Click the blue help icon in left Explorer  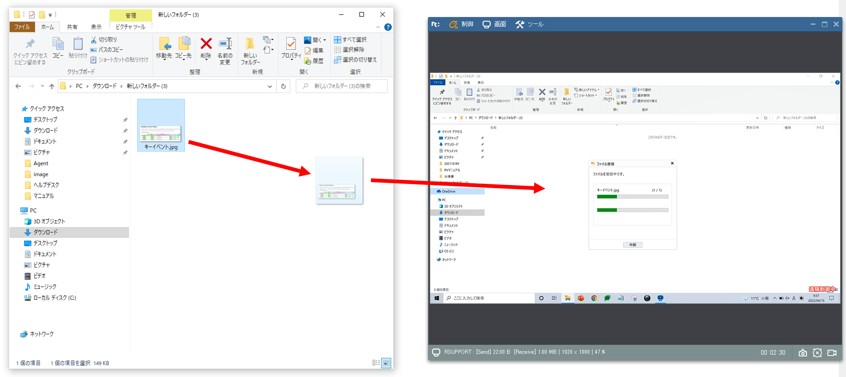click(x=388, y=27)
